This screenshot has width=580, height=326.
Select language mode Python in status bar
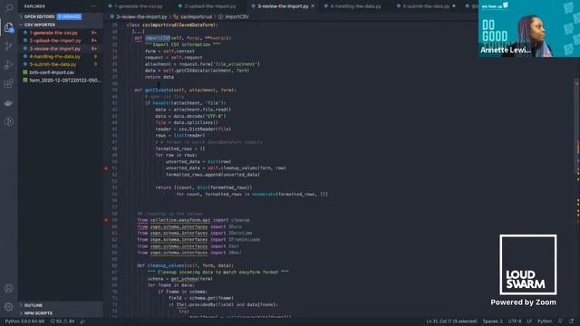pyautogui.click(x=545, y=321)
